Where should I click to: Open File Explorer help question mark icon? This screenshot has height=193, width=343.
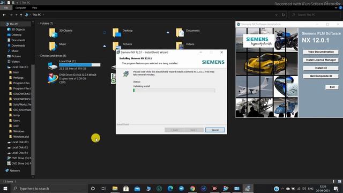tap(340, 8)
